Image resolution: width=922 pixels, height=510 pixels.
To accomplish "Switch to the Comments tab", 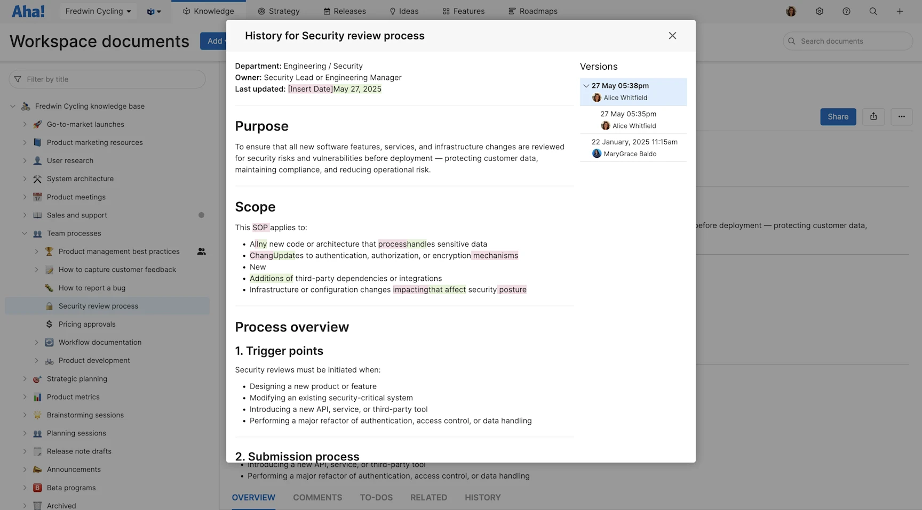I will coord(317,497).
